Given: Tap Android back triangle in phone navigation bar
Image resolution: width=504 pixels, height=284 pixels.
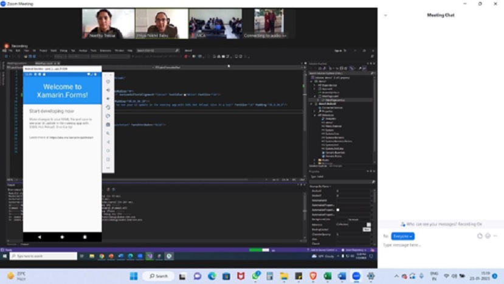Looking at the screenshot, I should pyautogui.click(x=40, y=237).
